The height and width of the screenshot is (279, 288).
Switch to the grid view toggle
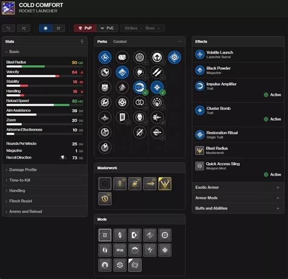tap(58, 28)
